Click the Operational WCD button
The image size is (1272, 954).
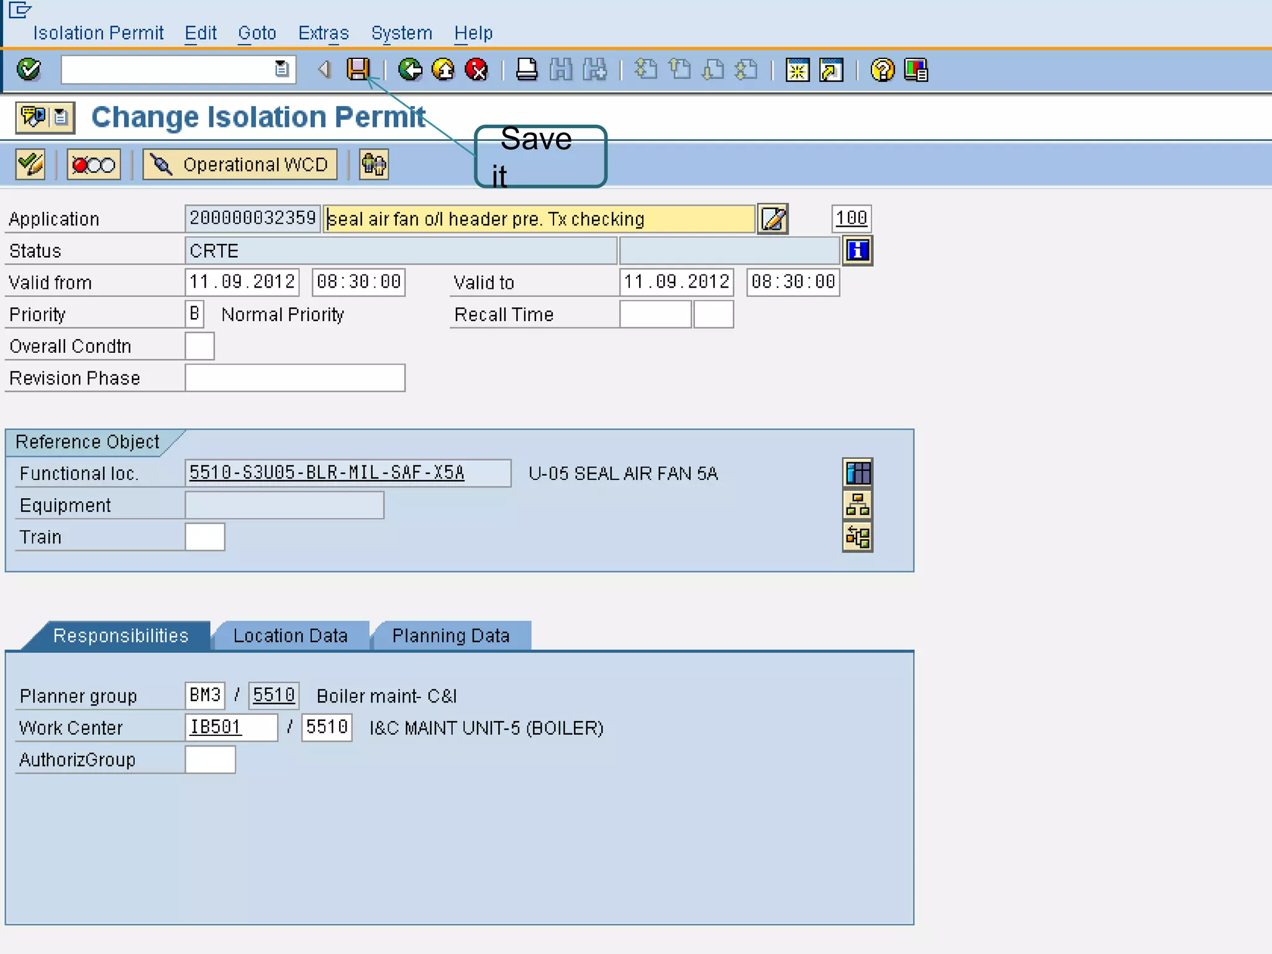pos(240,165)
